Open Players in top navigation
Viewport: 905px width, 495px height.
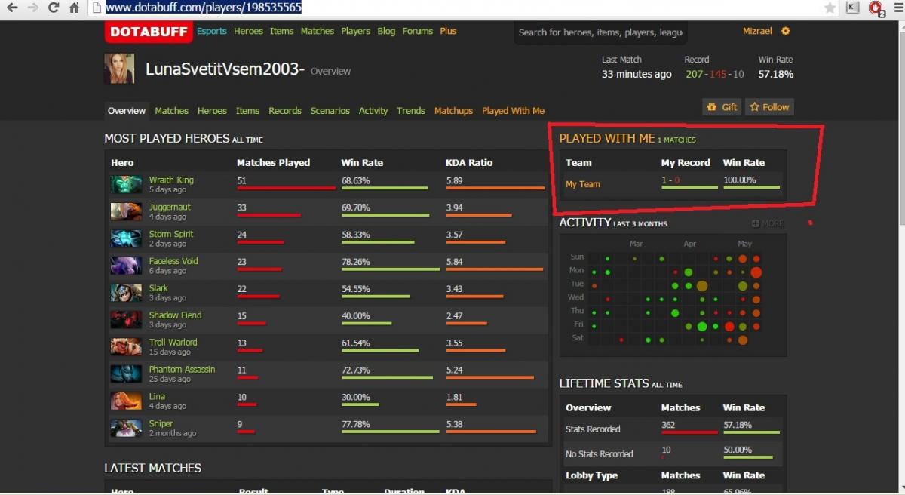point(355,31)
